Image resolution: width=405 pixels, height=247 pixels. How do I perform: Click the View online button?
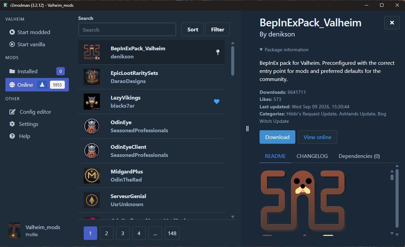318,137
